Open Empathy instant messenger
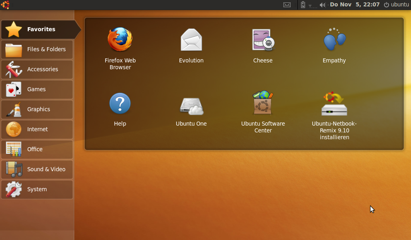This screenshot has height=240, width=411. tap(334, 46)
